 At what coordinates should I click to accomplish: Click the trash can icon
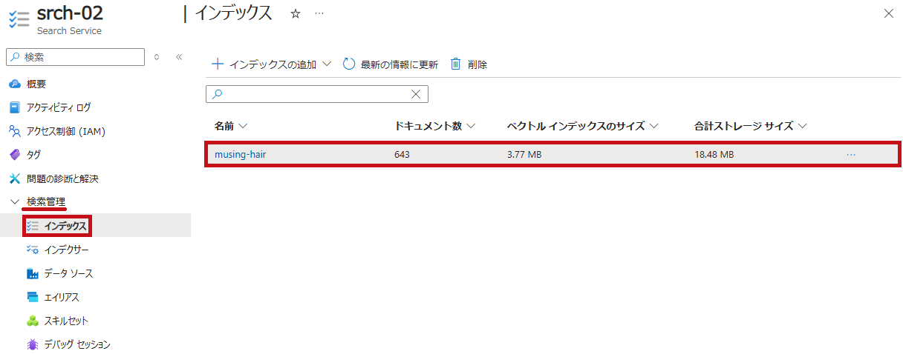click(456, 64)
